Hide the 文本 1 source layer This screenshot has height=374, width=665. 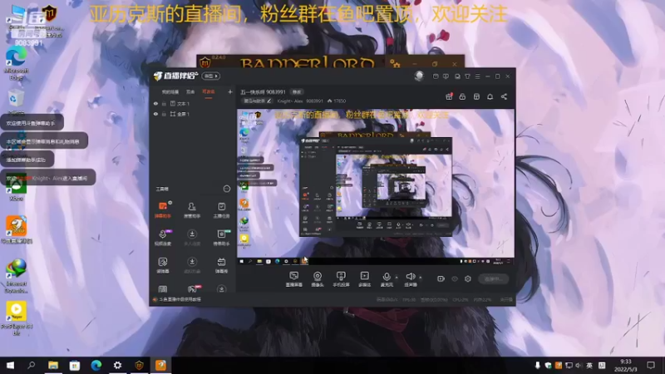(155, 103)
